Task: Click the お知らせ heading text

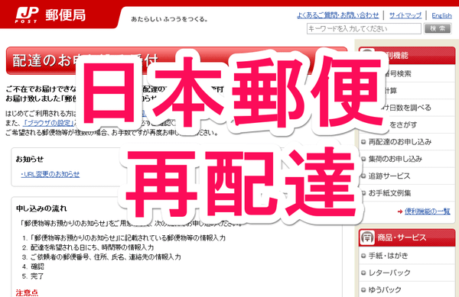Action: [x=30, y=159]
